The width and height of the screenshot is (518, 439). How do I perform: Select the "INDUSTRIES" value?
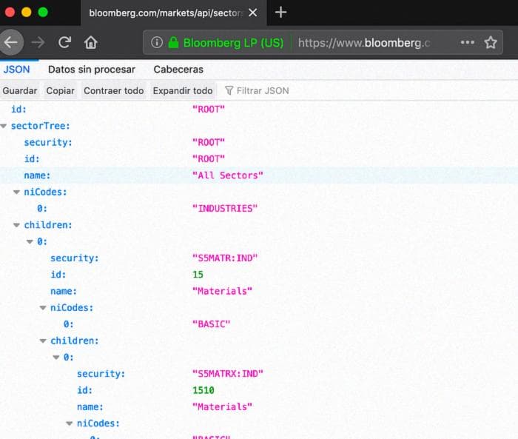[225, 208]
